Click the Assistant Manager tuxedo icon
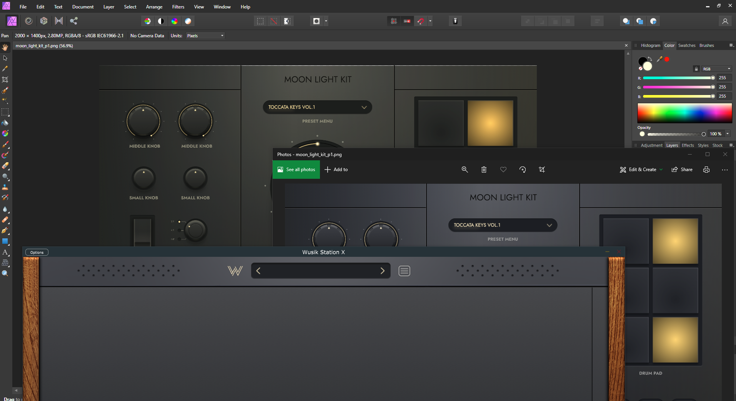The height and width of the screenshot is (401, 736). pos(455,21)
